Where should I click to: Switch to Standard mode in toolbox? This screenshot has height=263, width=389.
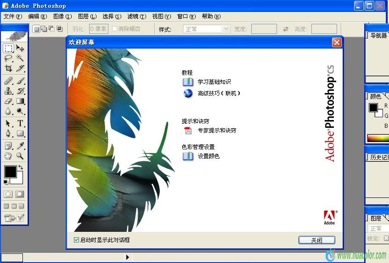(8, 194)
